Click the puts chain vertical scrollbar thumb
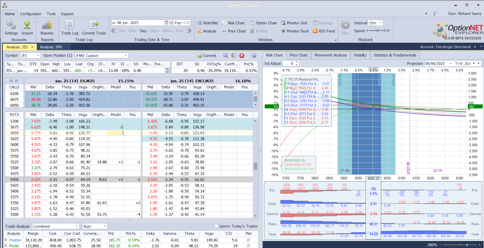This screenshot has height=248, width=484. 255,166
